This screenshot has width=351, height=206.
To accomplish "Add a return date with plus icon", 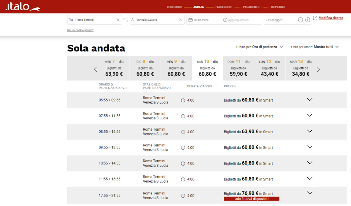I will point(225,20).
